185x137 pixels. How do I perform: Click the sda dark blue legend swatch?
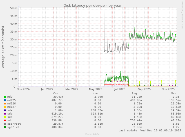(x=5, y=110)
